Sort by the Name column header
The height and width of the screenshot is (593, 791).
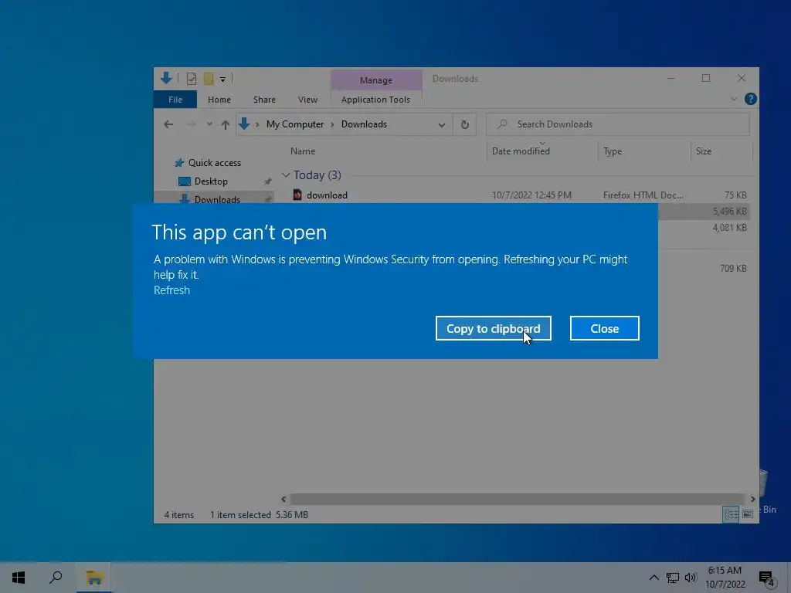click(x=303, y=151)
